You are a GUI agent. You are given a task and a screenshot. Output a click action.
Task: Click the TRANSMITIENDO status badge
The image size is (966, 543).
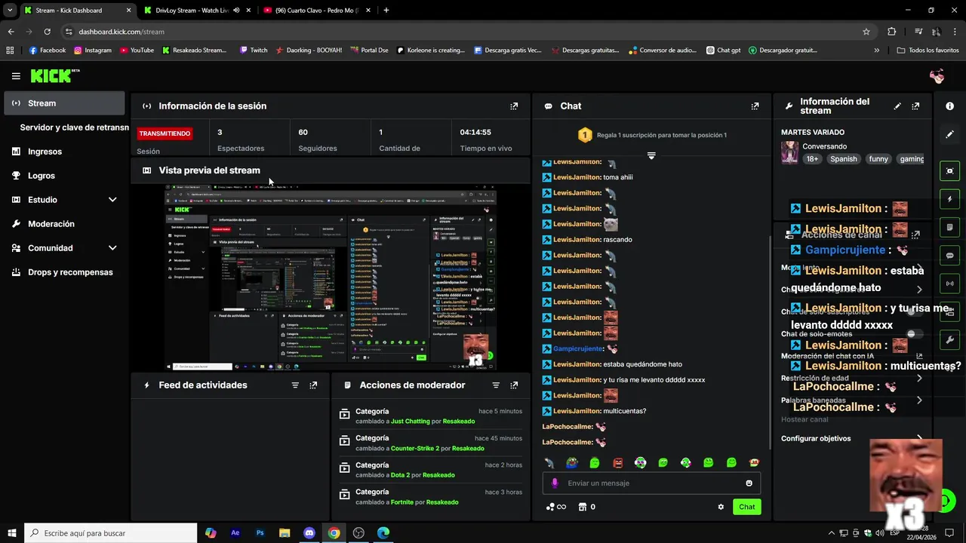pos(165,133)
